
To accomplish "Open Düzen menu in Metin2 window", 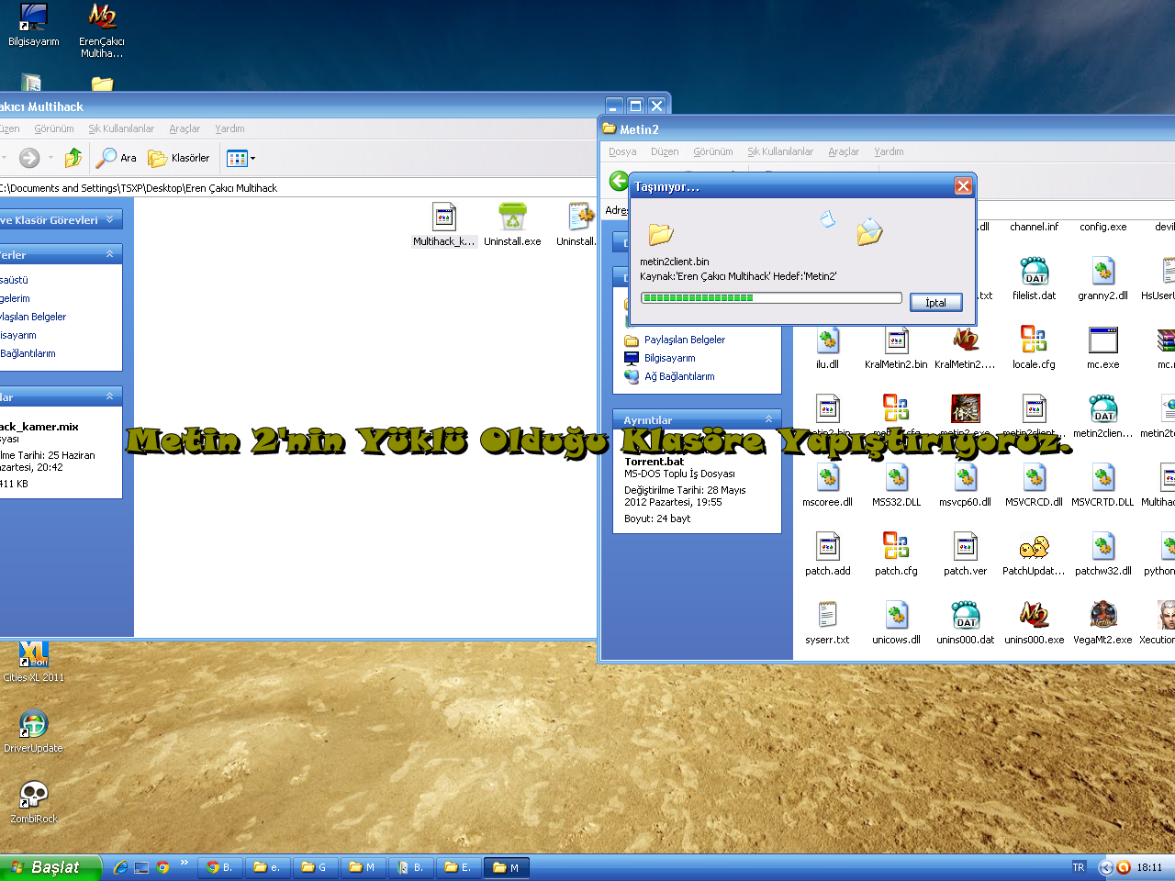I will tap(665, 151).
